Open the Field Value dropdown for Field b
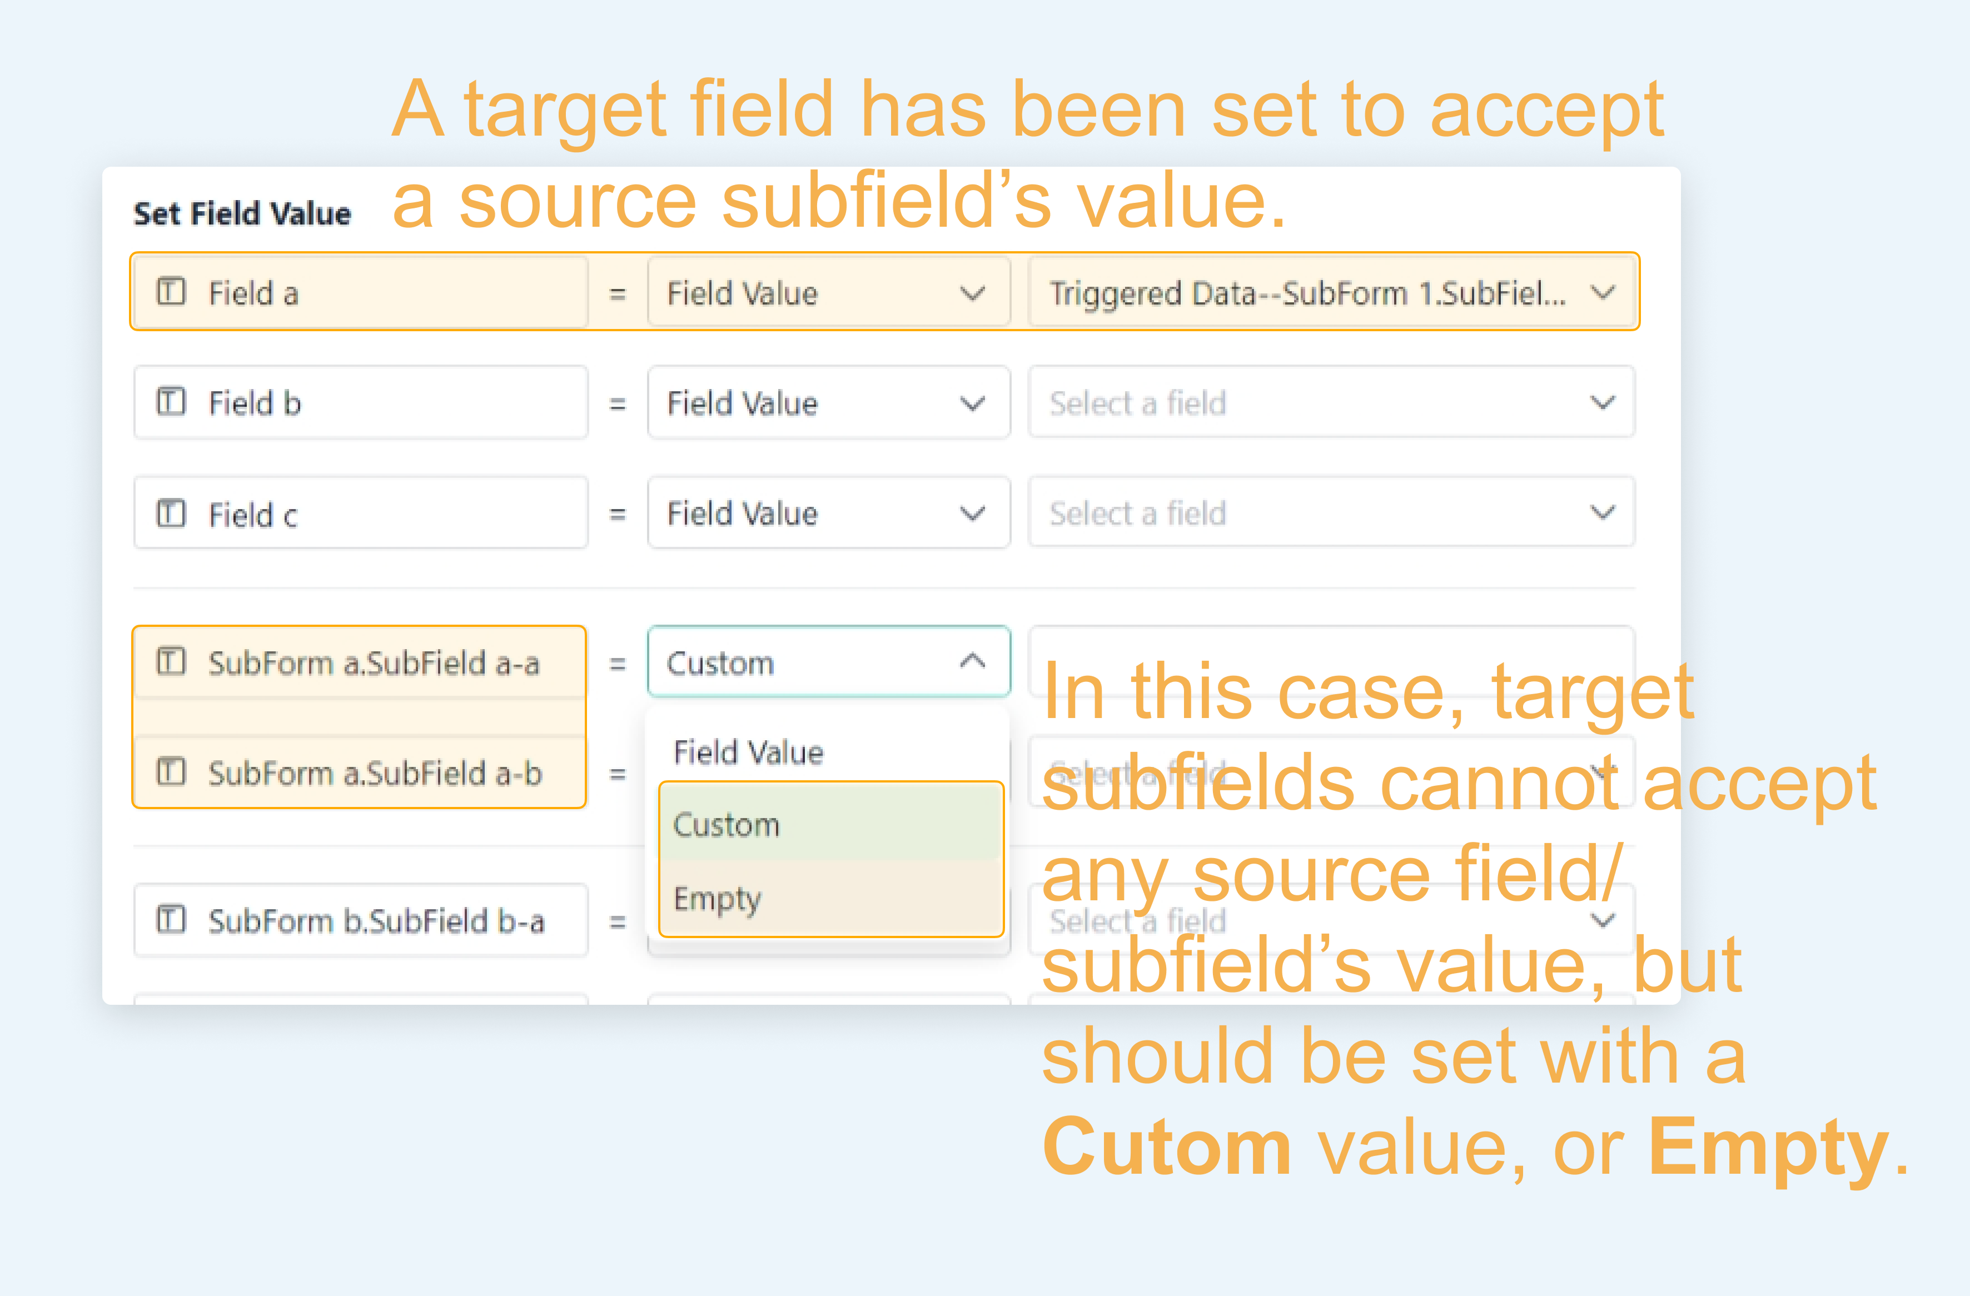Screen dimensions: 1970x1296 pyautogui.click(x=828, y=403)
